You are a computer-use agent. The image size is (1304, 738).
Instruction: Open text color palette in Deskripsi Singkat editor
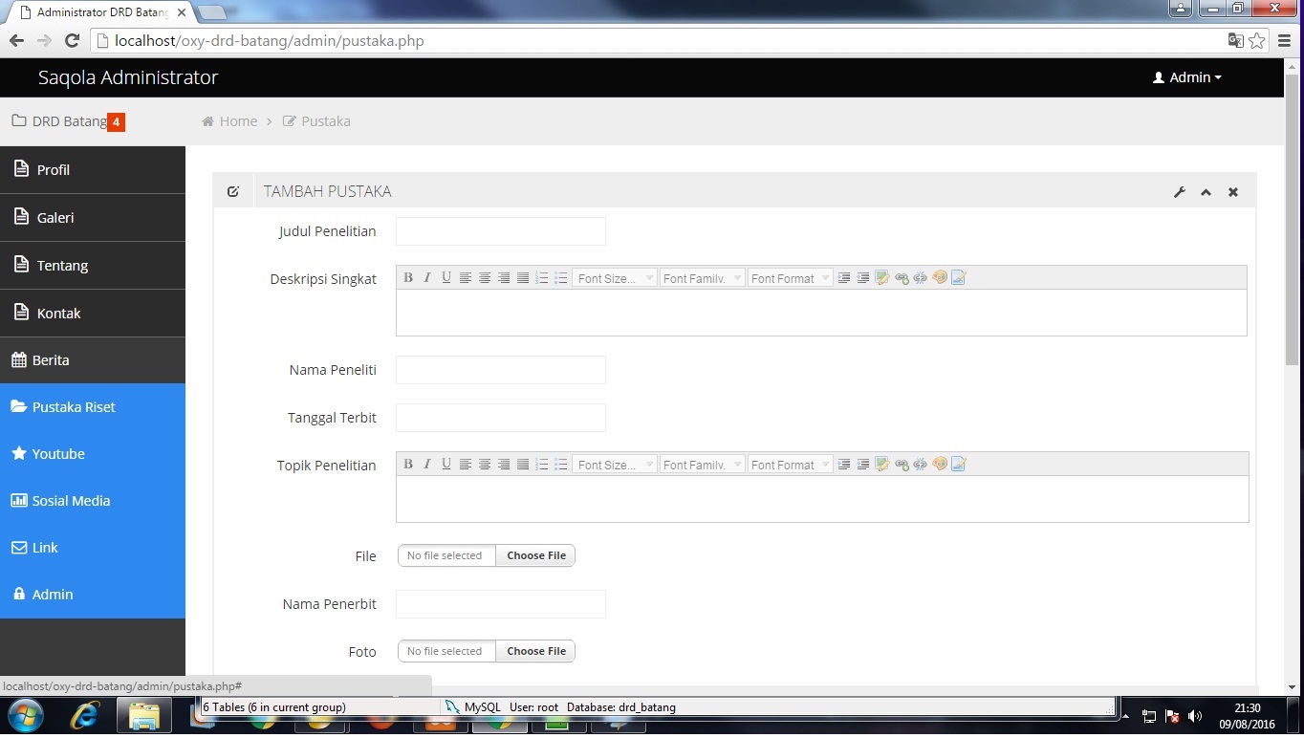pyautogui.click(x=940, y=278)
